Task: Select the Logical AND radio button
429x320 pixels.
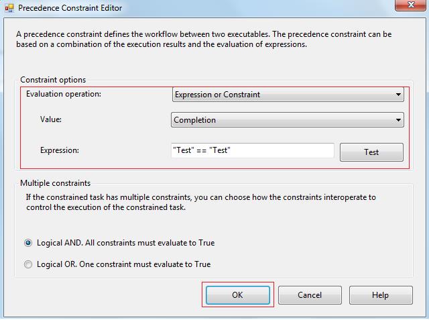Action: tap(28, 243)
